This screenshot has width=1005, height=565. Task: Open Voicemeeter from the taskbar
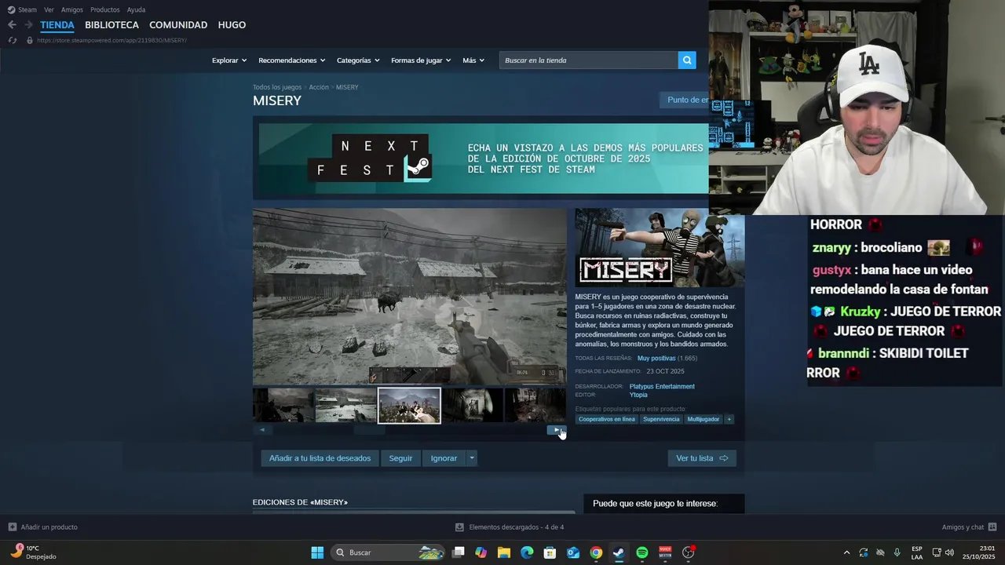click(665, 552)
